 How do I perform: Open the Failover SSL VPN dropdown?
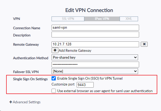(x=95, y=71)
